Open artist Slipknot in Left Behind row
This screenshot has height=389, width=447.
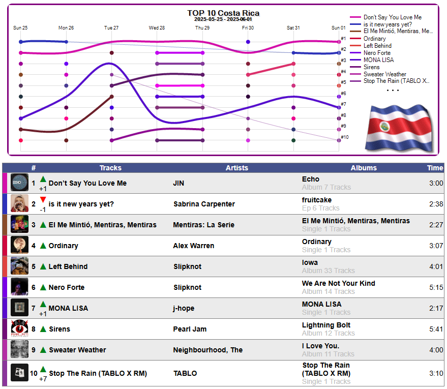click(x=187, y=266)
